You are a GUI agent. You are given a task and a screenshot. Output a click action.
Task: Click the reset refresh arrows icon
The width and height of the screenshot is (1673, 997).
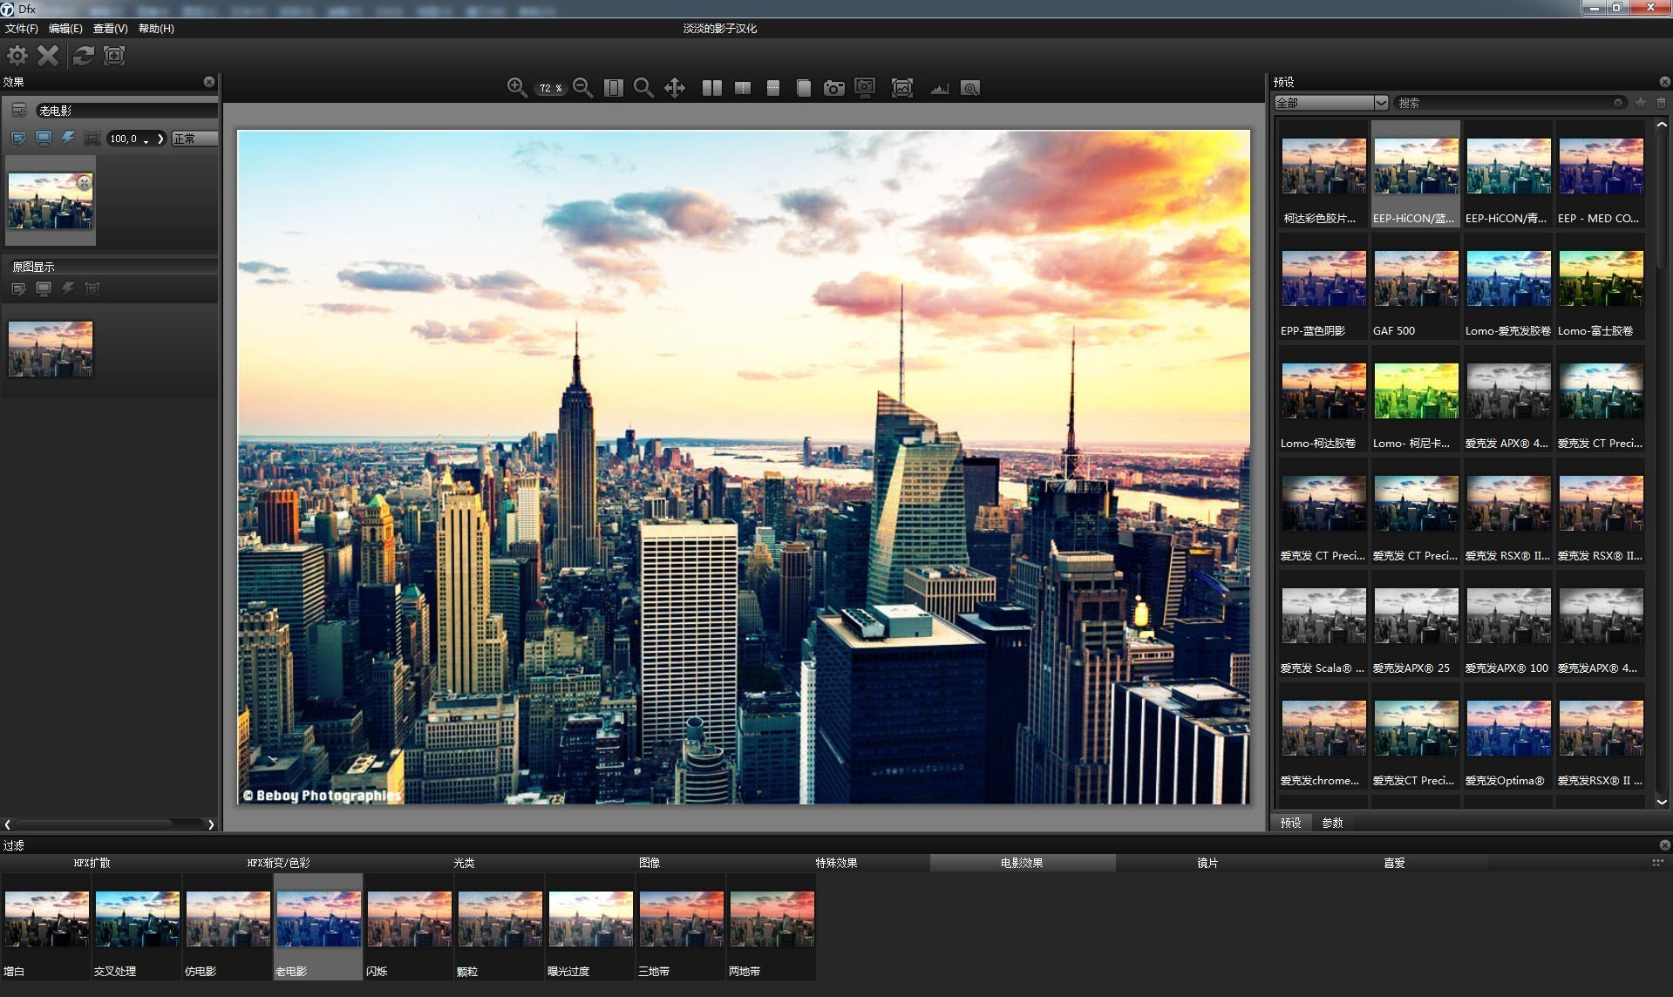[83, 56]
